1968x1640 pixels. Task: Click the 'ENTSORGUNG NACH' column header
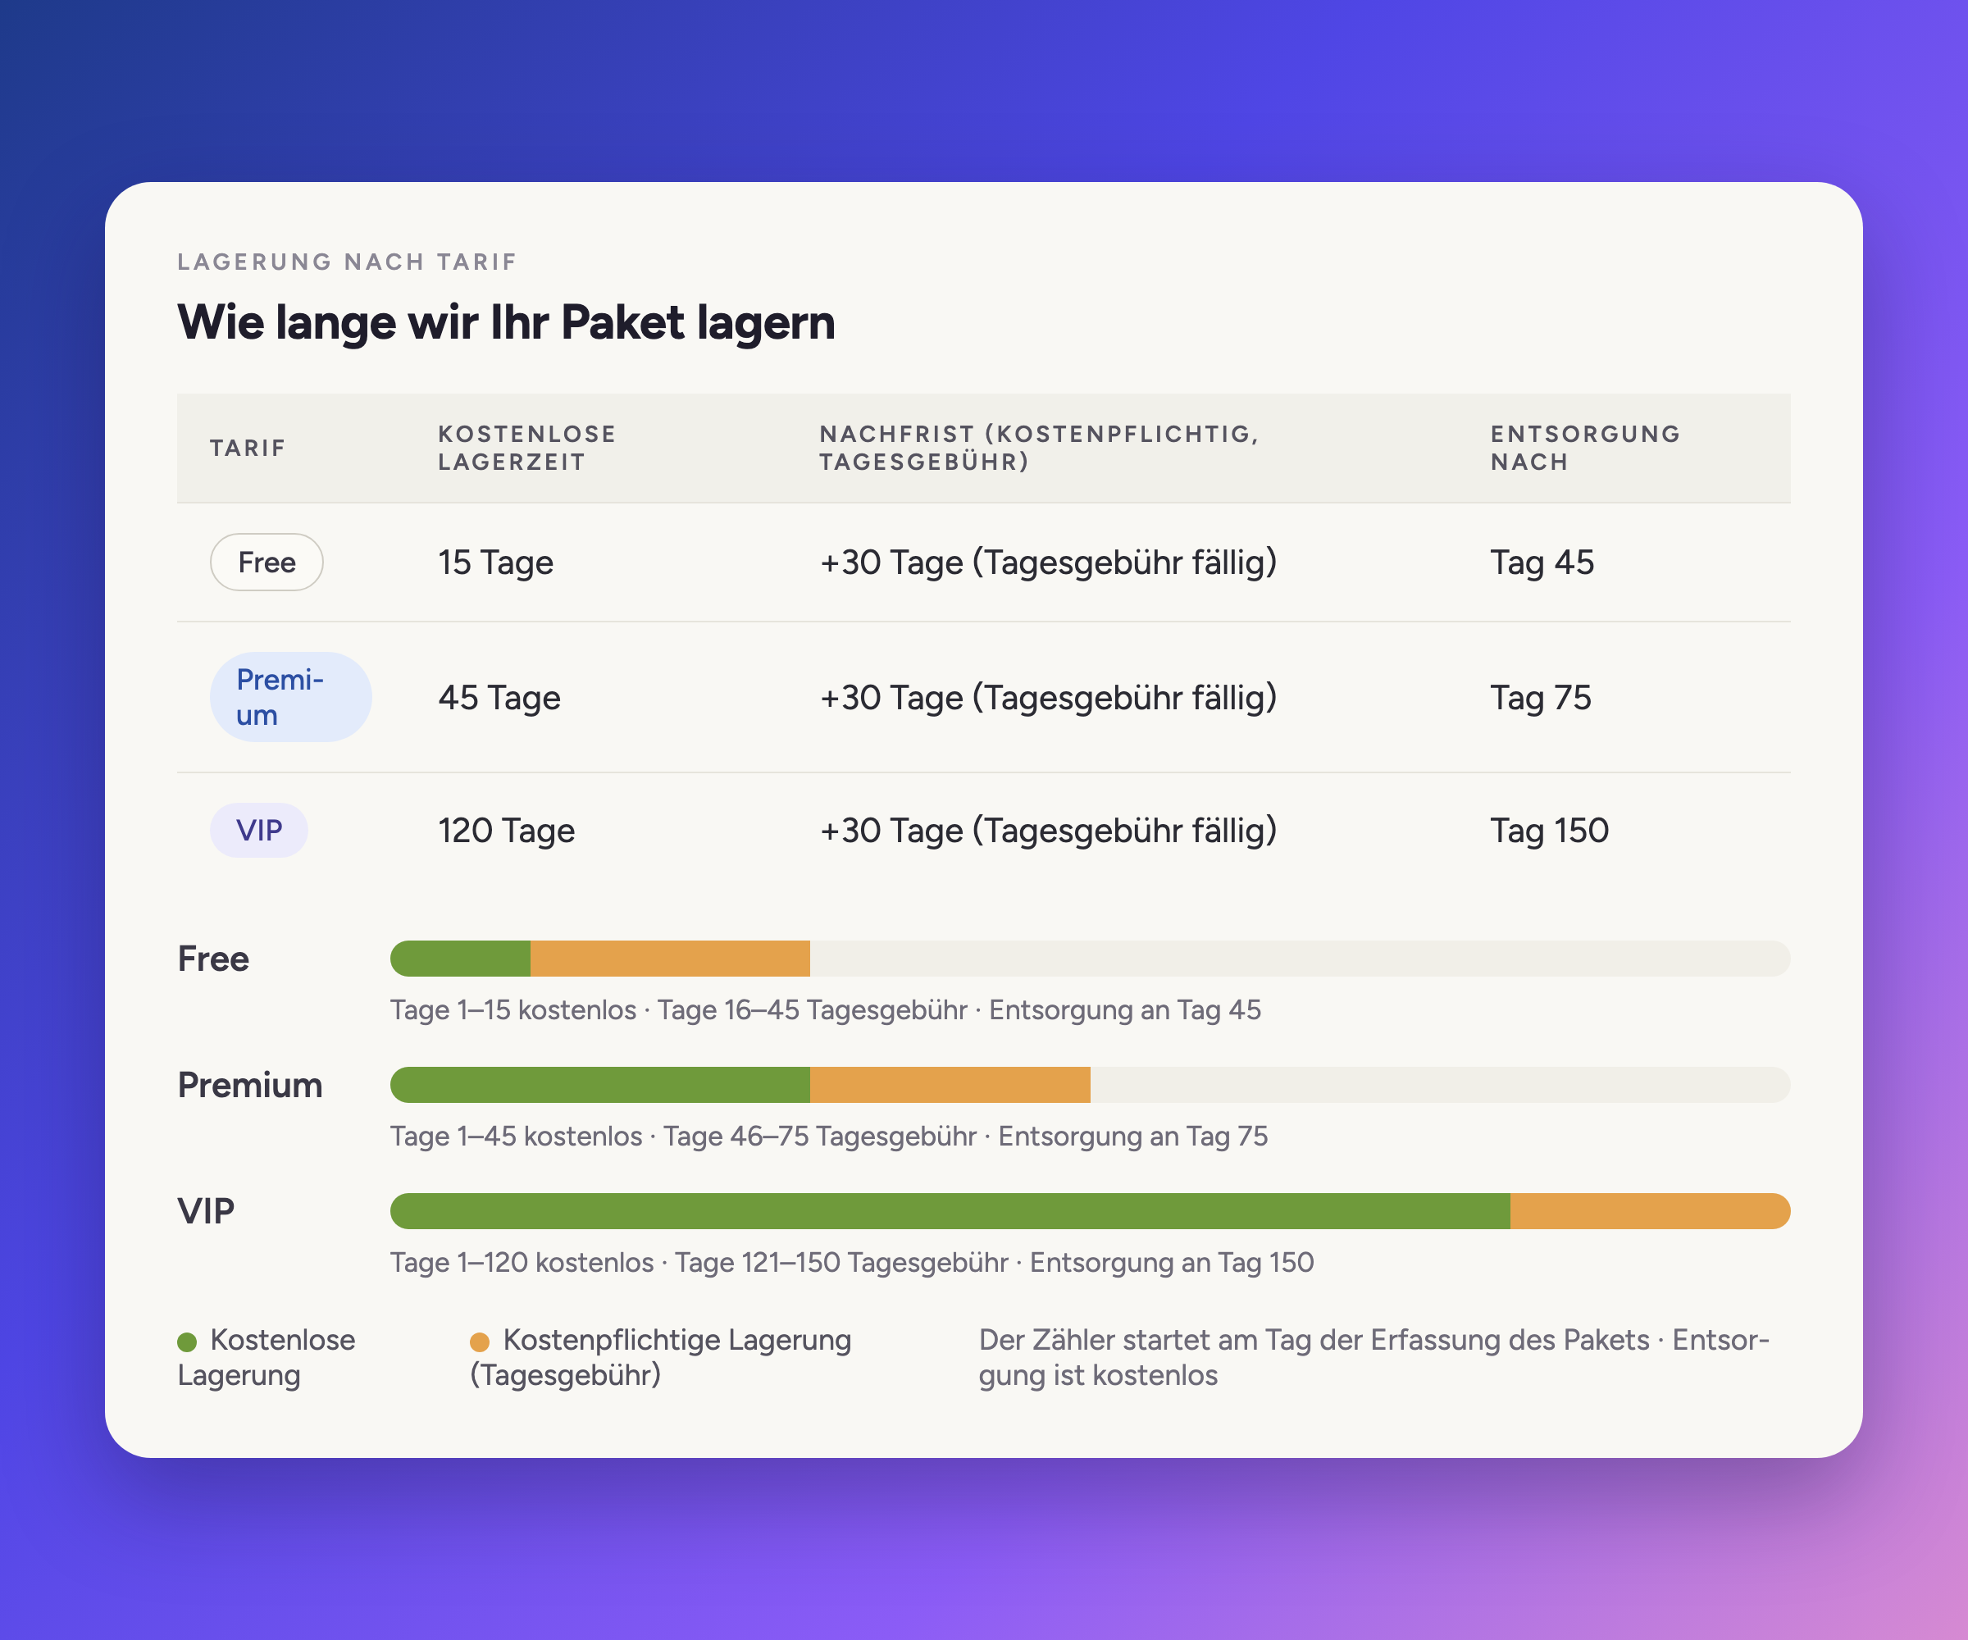pos(1586,448)
